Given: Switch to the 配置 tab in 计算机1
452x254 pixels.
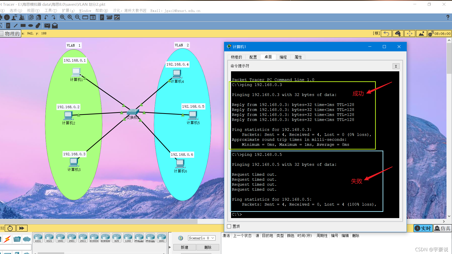Looking at the screenshot, I should click(253, 57).
